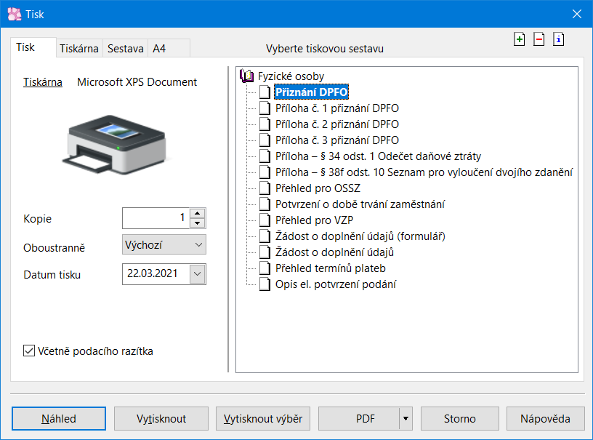Viewport: 593px width, 440px height.
Task: Select the Žádost o doplnění údajů entry
Action: (x=335, y=252)
